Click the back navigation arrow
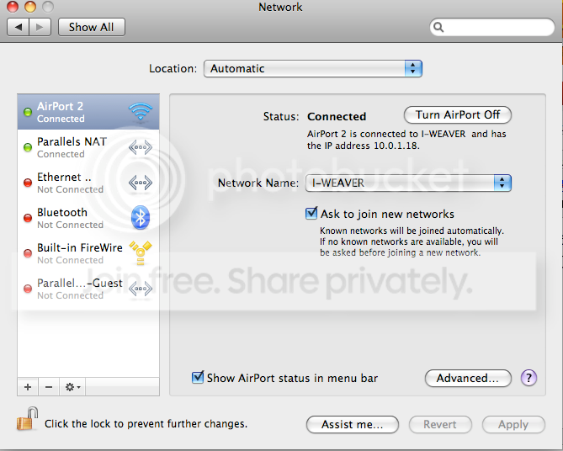563x451 pixels. click(19, 27)
